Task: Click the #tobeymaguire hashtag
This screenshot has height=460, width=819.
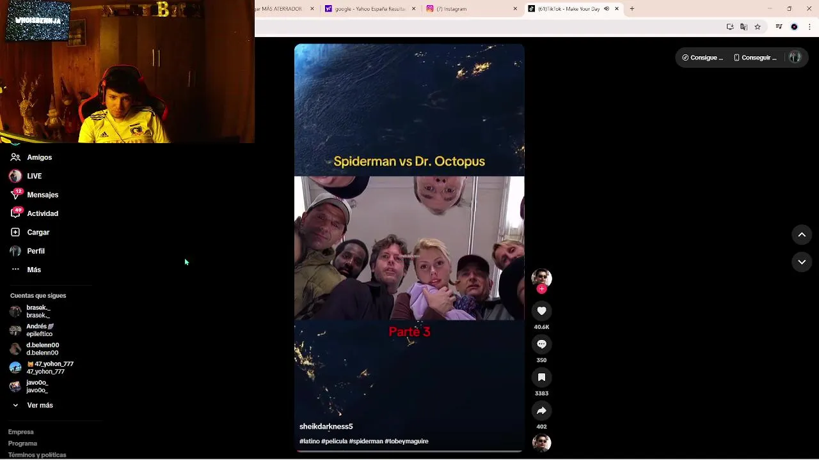Action: click(407, 441)
